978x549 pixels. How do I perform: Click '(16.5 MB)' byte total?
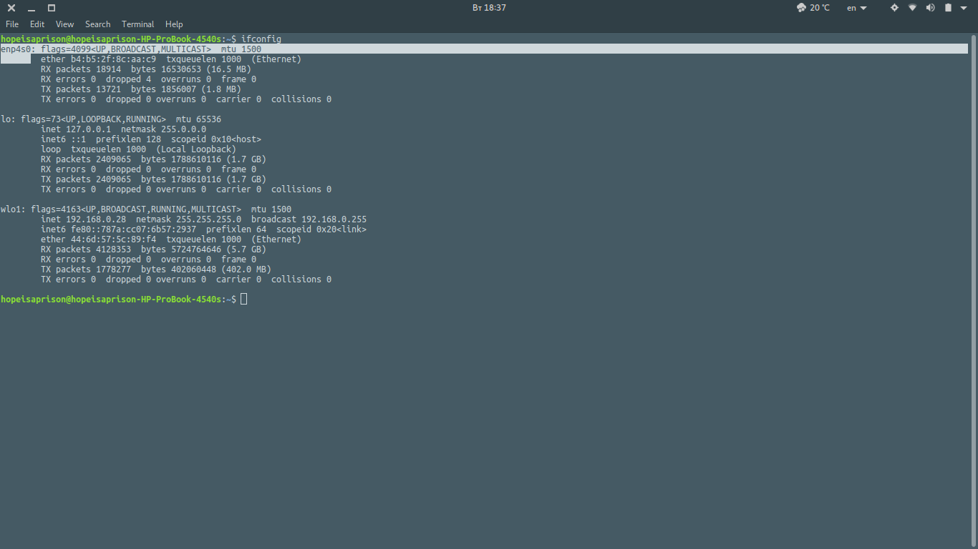[228, 69]
